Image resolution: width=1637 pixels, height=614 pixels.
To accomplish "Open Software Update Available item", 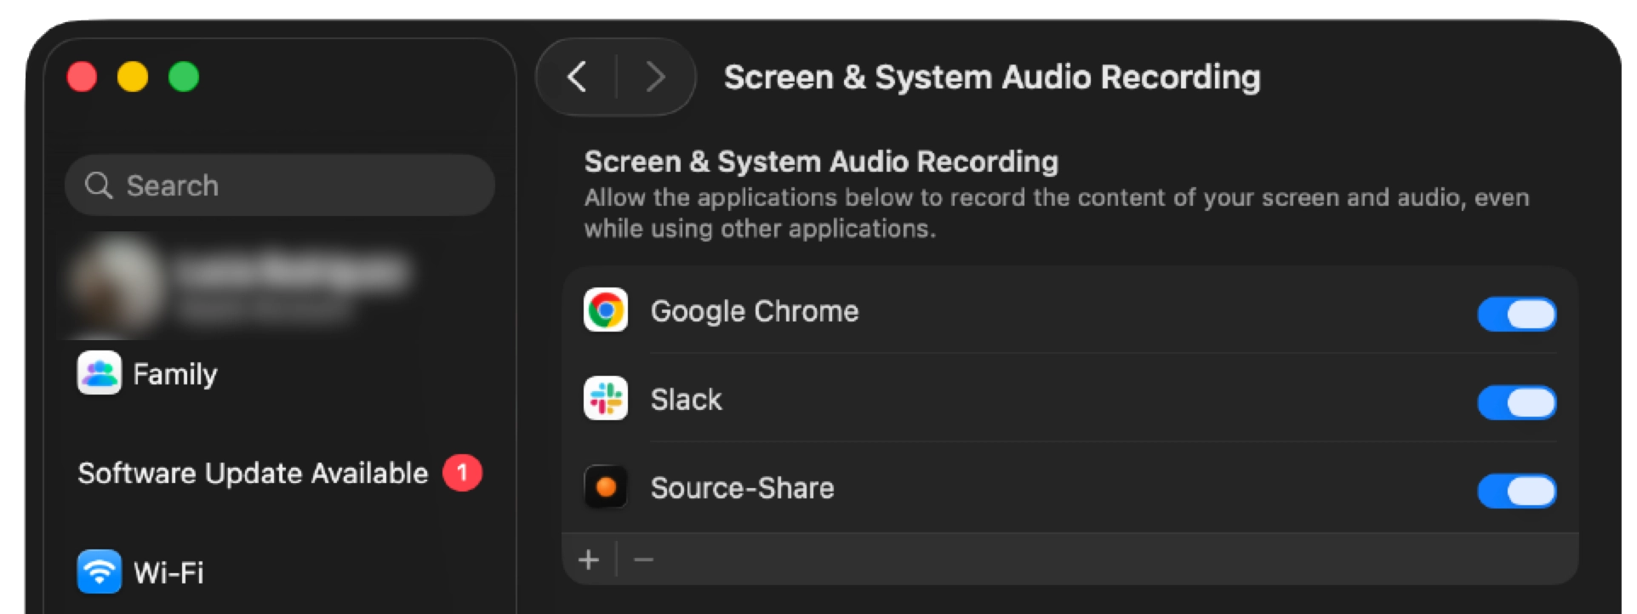I will click(x=253, y=473).
